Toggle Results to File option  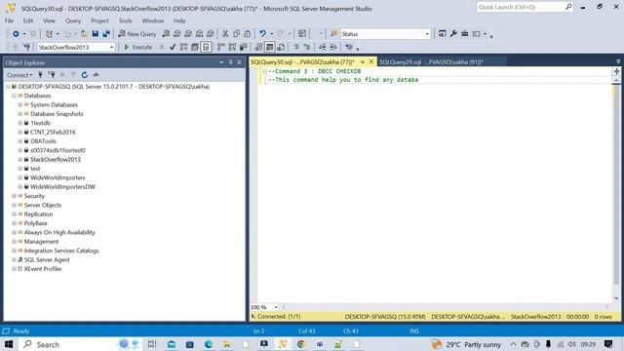click(x=281, y=47)
